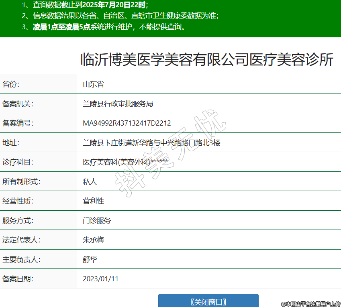Screen dimensions: 341x307
Task: Select the province value 山东省
Action: pos(93,84)
